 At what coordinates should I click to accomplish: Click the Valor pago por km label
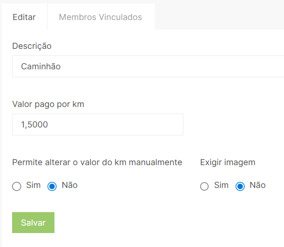pos(48,104)
